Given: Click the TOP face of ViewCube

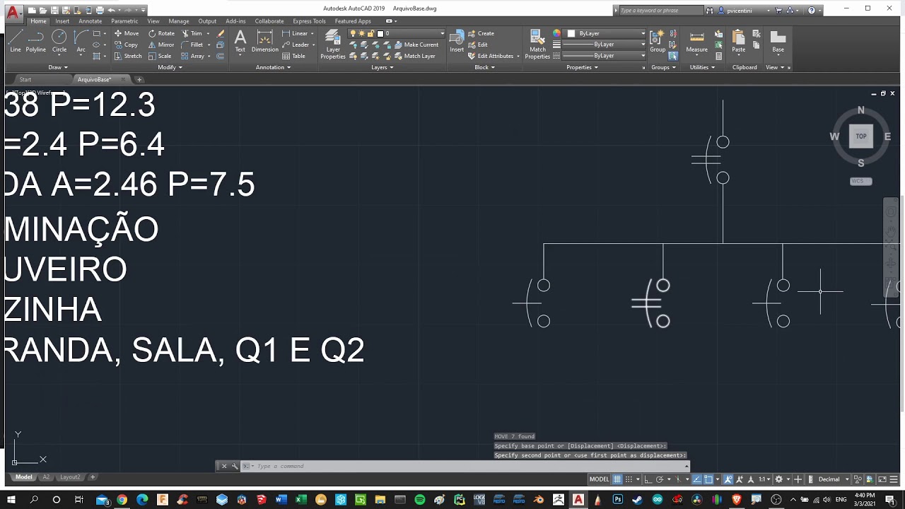Looking at the screenshot, I should [x=860, y=136].
